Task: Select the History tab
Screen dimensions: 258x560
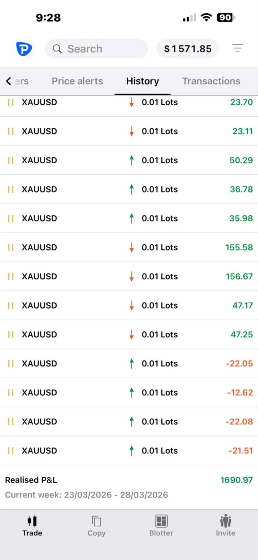Action: [142, 81]
